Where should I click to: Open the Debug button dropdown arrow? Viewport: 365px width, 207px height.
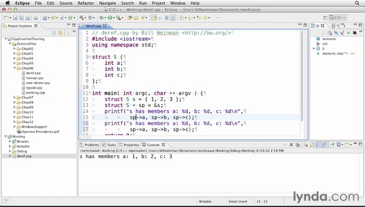[x=105, y=18]
